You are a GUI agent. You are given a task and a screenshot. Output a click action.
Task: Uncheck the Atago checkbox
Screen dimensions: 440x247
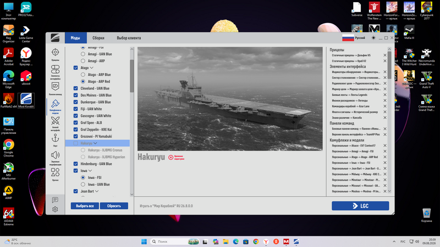coord(75,68)
